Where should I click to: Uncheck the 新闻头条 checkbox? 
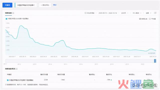click(140, 19)
